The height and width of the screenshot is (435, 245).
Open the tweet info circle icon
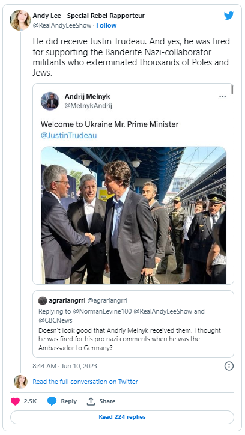[x=229, y=366]
